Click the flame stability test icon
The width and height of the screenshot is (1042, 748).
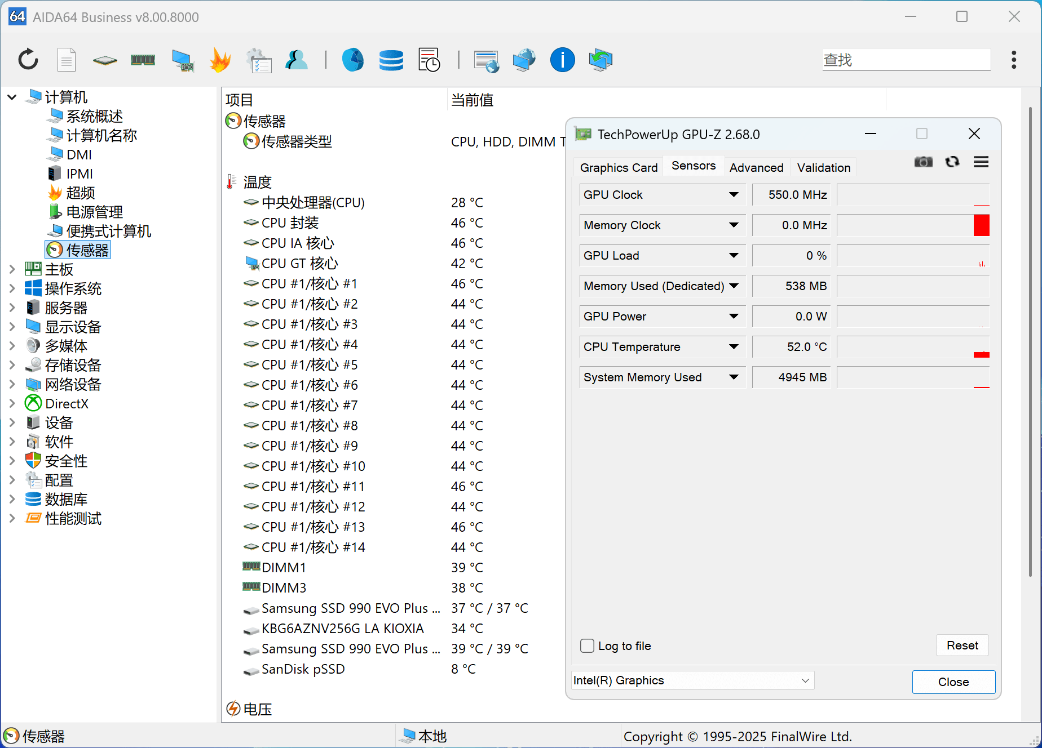tap(220, 60)
